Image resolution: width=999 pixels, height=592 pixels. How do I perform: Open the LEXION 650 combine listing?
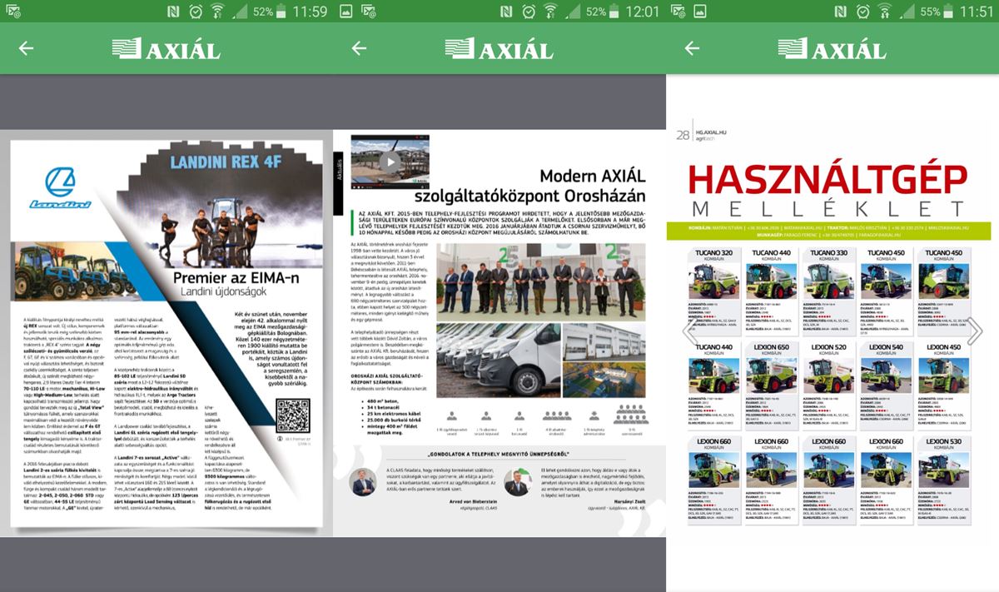click(771, 385)
